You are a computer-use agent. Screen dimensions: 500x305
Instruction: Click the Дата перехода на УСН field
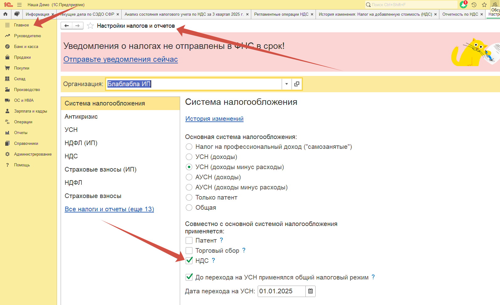[x=281, y=291]
